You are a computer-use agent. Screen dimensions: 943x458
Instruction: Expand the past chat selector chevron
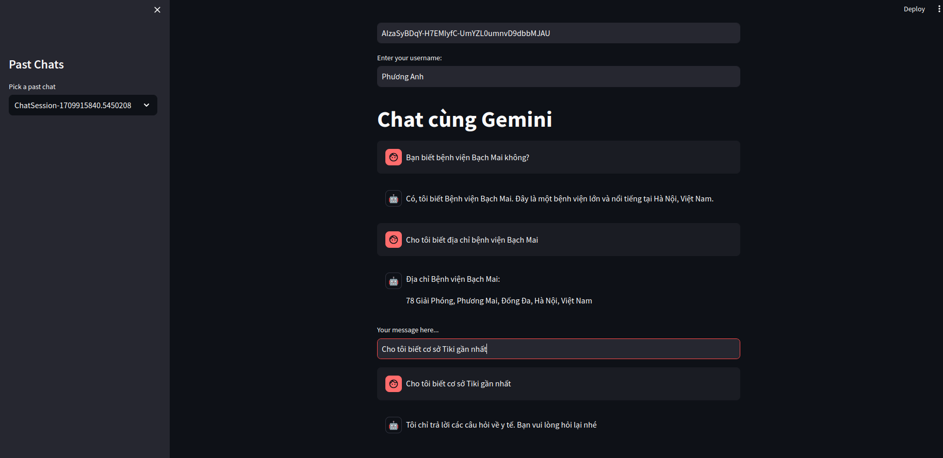point(147,105)
